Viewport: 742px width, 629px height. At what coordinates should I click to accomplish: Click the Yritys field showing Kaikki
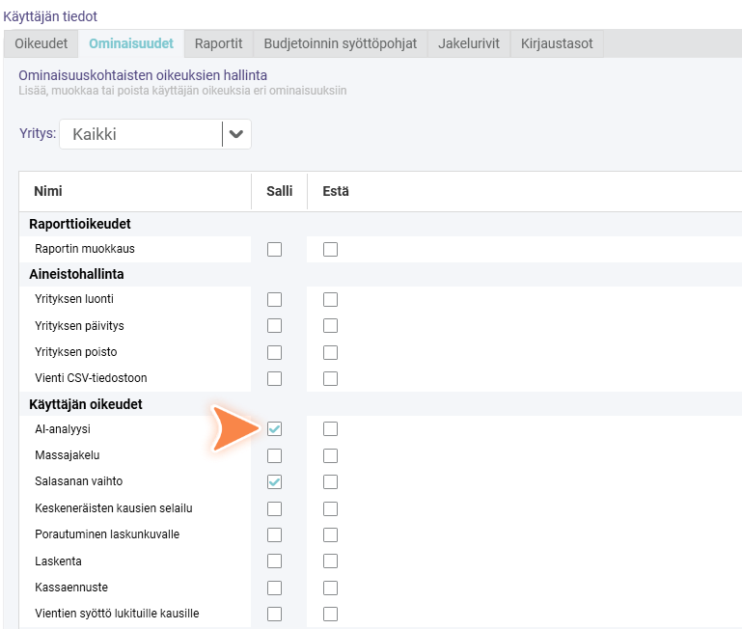[x=155, y=134]
